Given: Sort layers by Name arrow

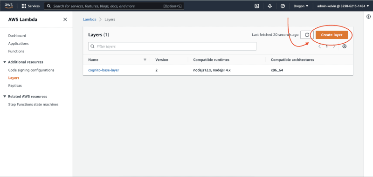Looking at the screenshot, I should tap(145, 60).
